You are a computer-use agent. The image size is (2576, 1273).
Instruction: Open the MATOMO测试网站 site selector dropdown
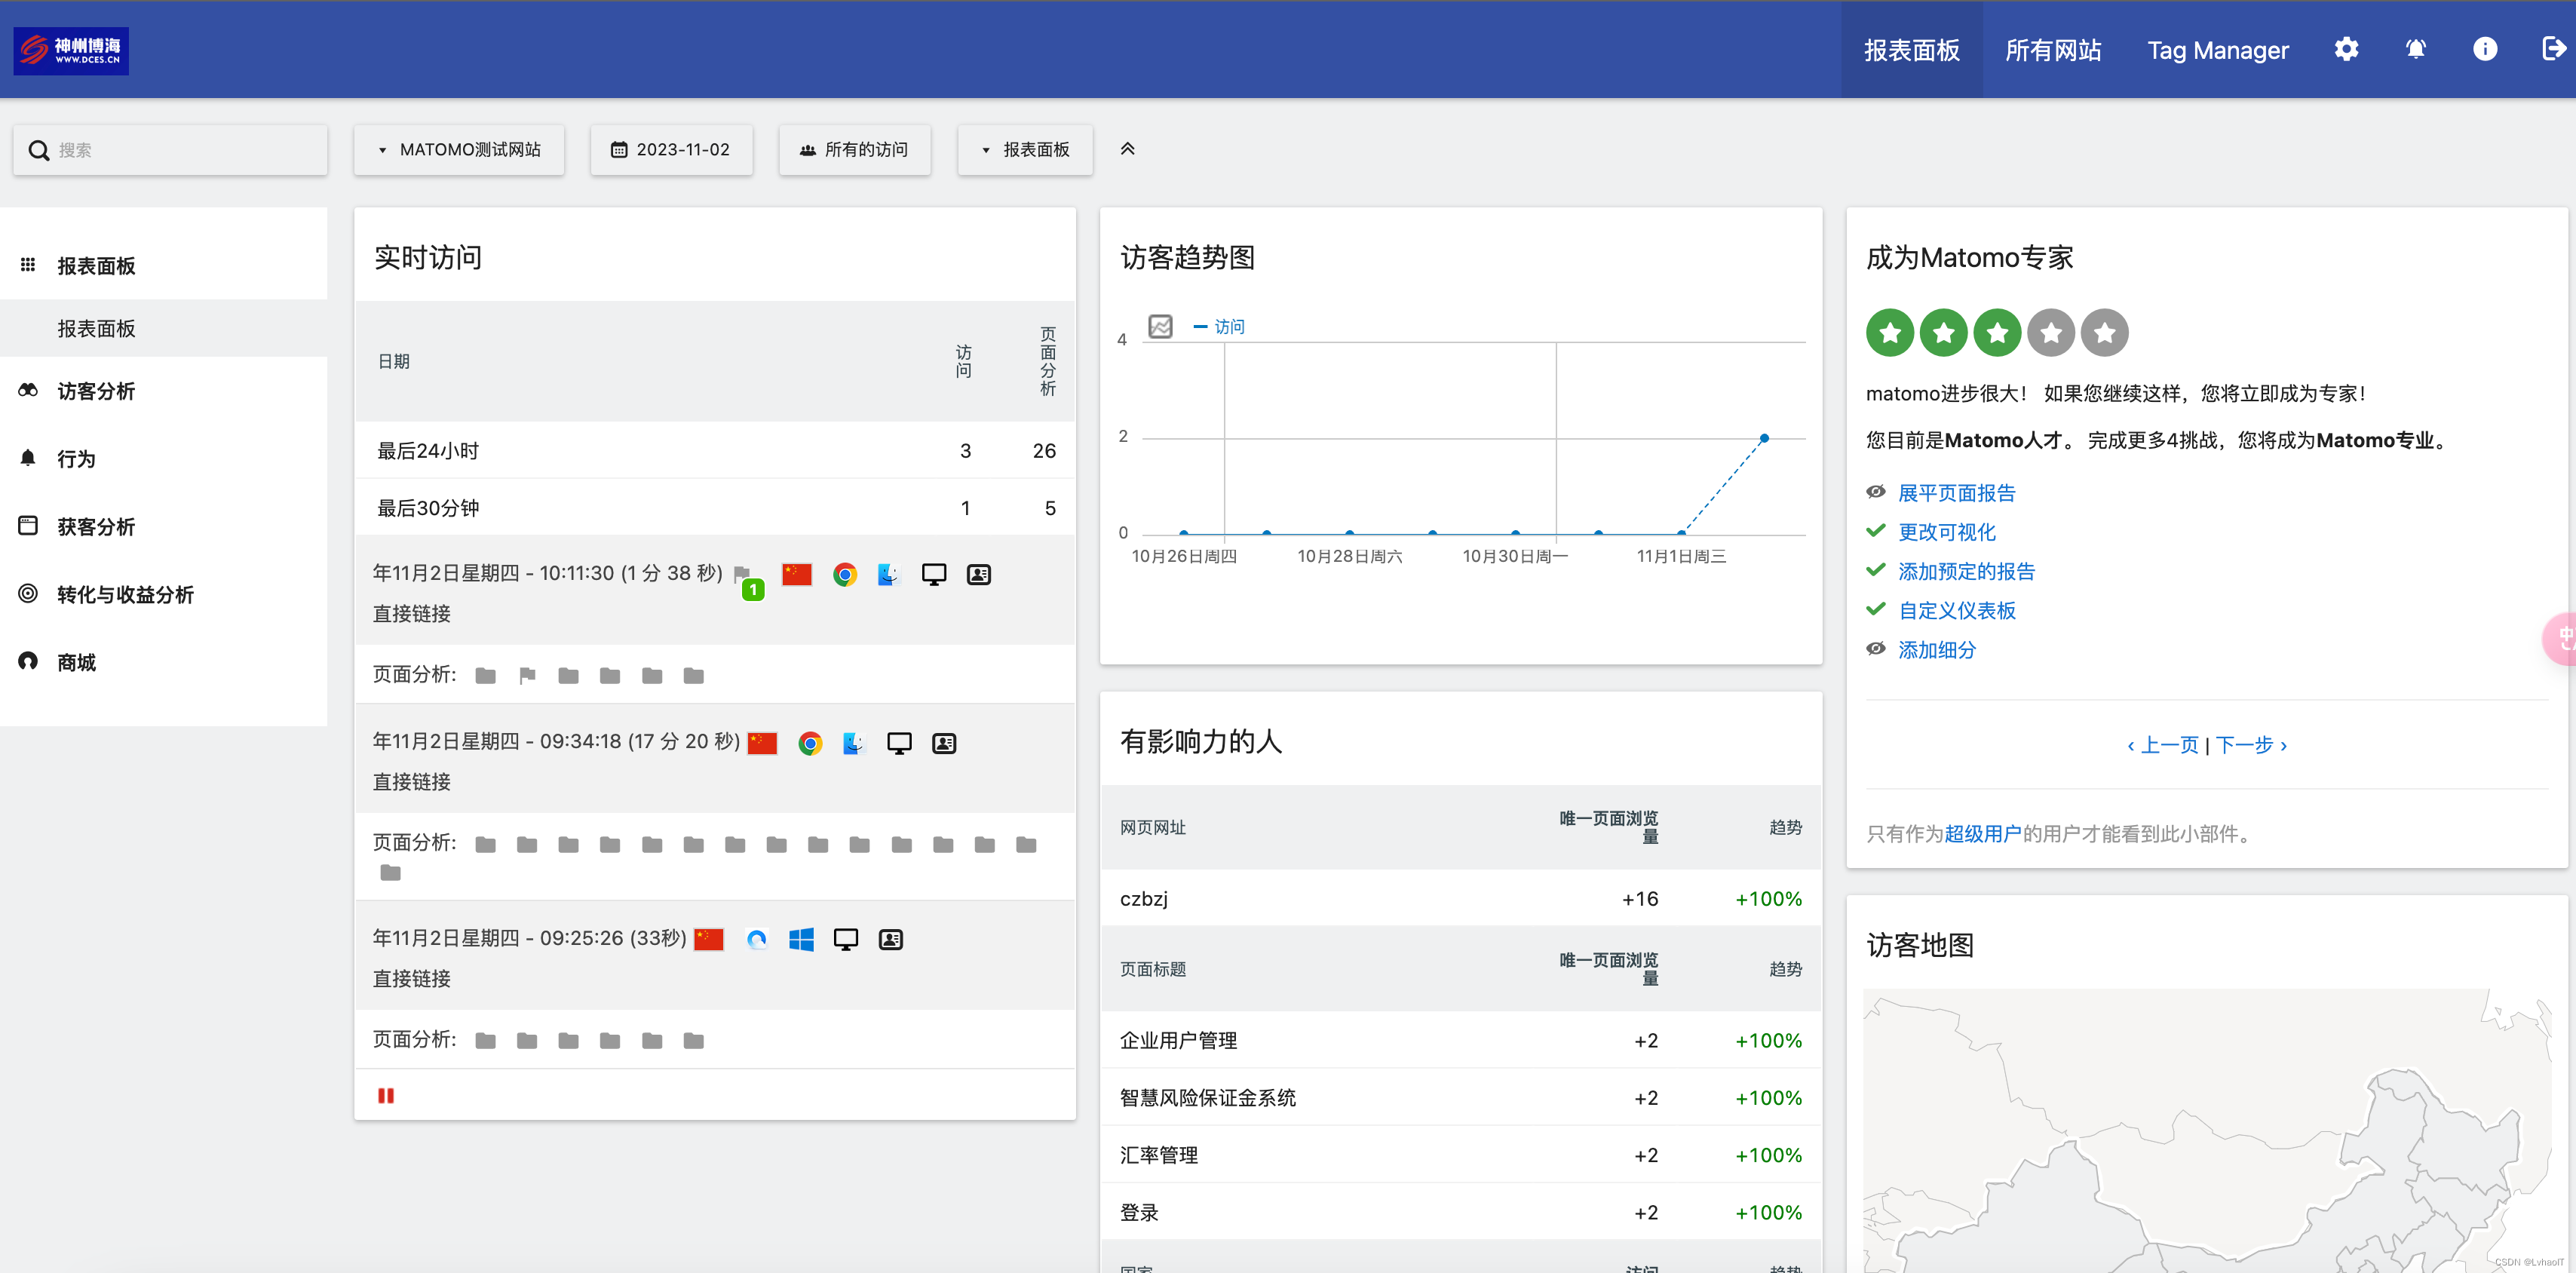[x=459, y=150]
